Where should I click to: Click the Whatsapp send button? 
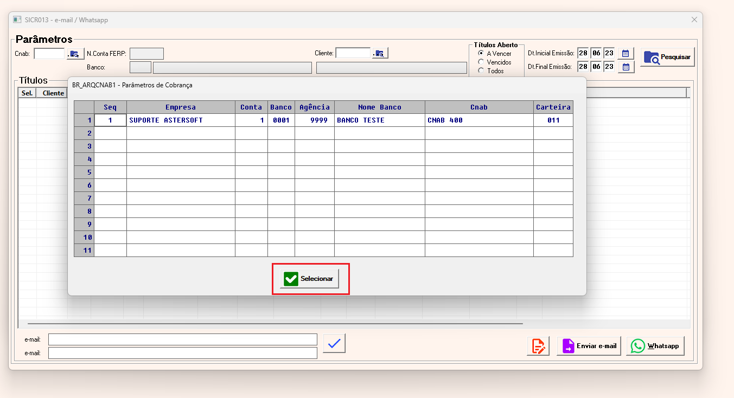pos(655,346)
